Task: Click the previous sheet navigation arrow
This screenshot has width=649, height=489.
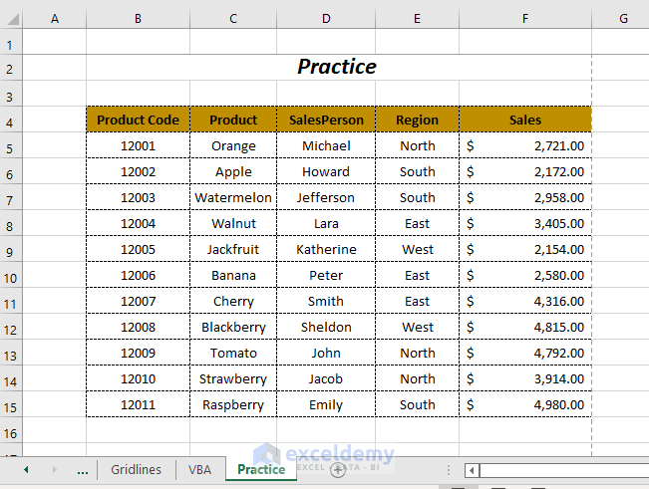Action: point(25,469)
